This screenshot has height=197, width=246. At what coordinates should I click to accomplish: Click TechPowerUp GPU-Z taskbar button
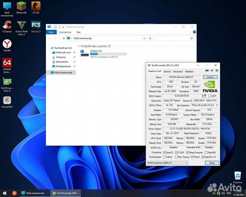pyautogui.click(x=66, y=193)
